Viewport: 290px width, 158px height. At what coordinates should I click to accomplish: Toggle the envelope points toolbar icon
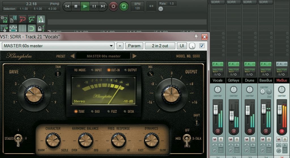[x=13, y=28]
